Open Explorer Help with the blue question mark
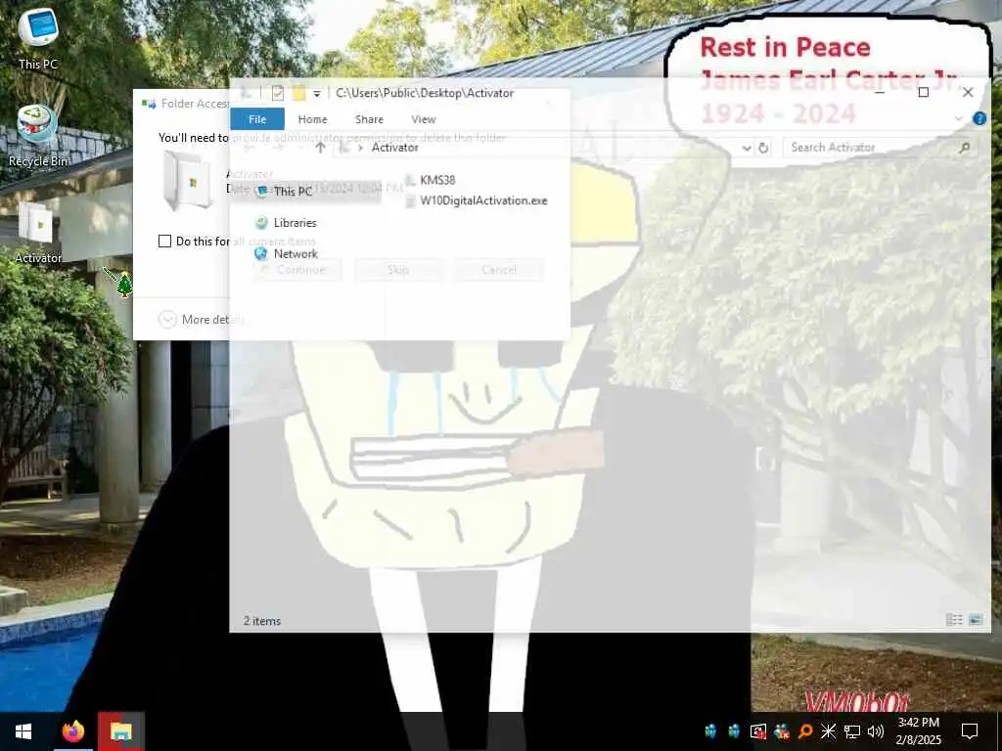Viewport: 1002px width, 751px height. pyautogui.click(x=979, y=118)
